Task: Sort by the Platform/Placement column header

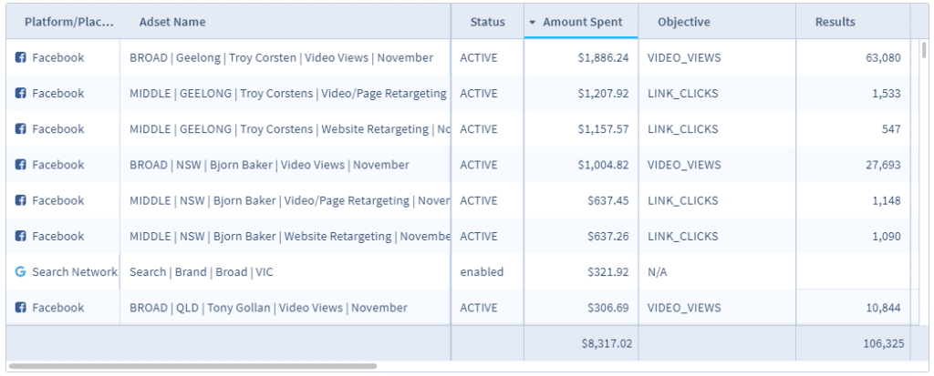Action: tap(69, 22)
